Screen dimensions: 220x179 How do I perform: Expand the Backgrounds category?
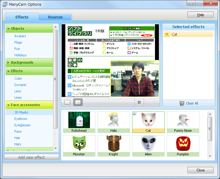coord(29,62)
